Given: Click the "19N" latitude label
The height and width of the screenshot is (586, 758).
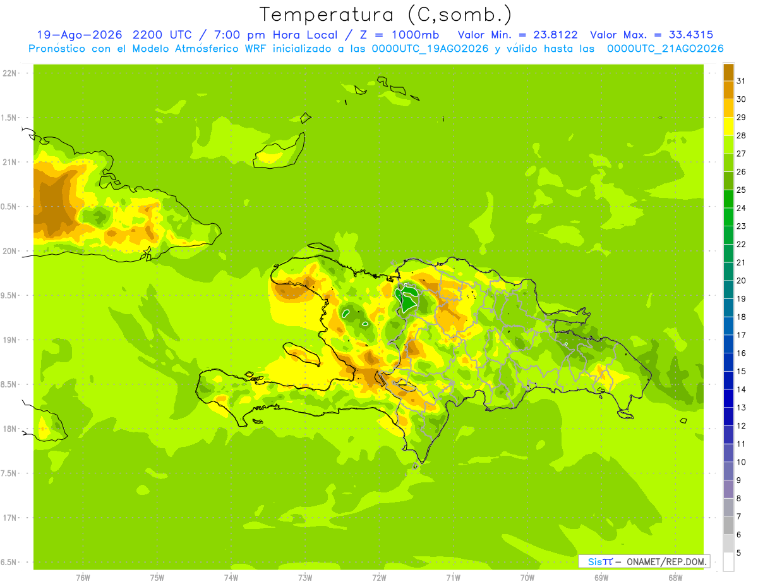Looking at the screenshot, I should 9,340.
